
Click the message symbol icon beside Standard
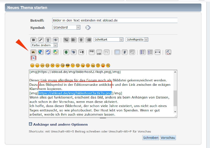(88, 27)
